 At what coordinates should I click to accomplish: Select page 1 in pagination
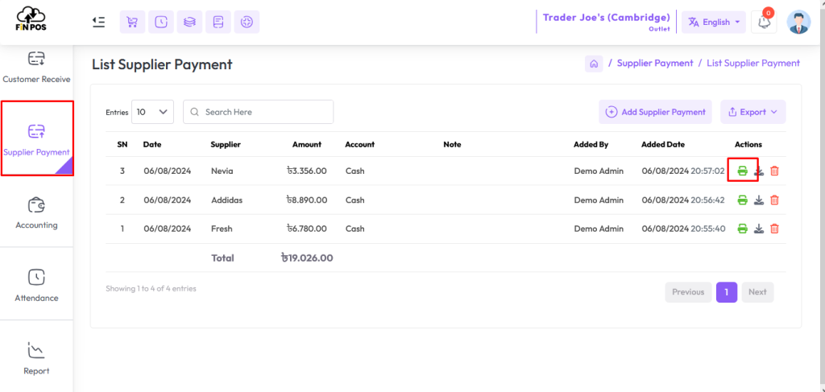(x=727, y=292)
